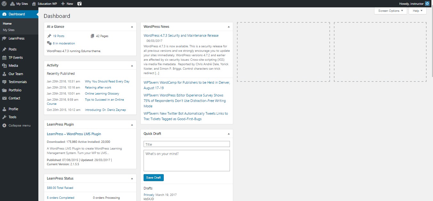Click the Our Team person icon
Viewport: 433px width, 201px height.
[x=4, y=74]
